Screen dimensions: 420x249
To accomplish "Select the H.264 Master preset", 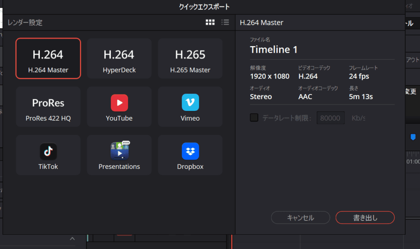I will [x=48, y=58].
